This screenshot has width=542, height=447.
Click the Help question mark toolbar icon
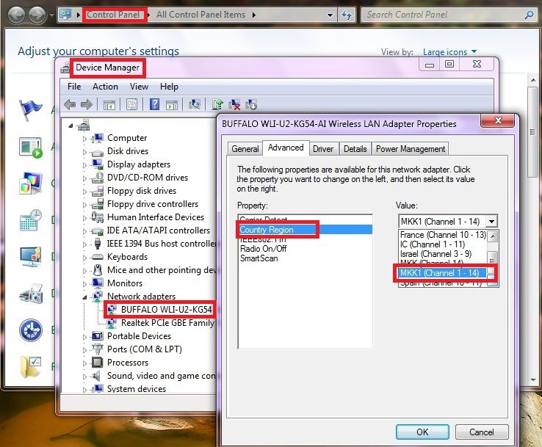(x=154, y=104)
